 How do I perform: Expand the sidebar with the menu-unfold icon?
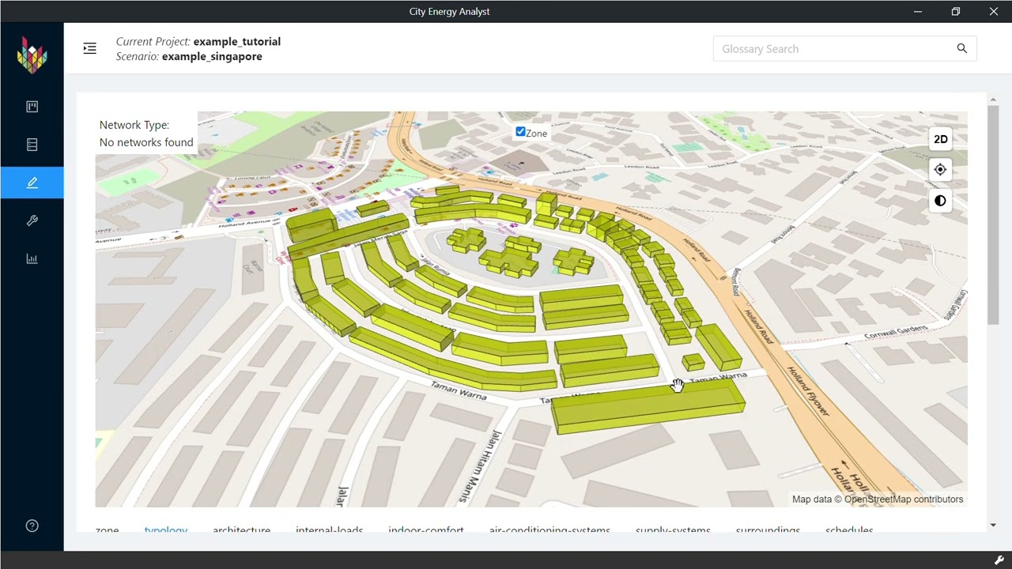point(89,49)
